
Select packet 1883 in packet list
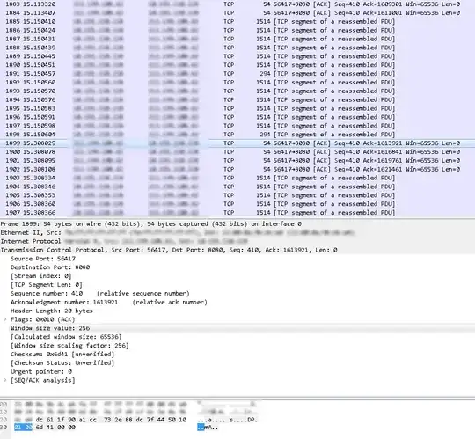237,4
